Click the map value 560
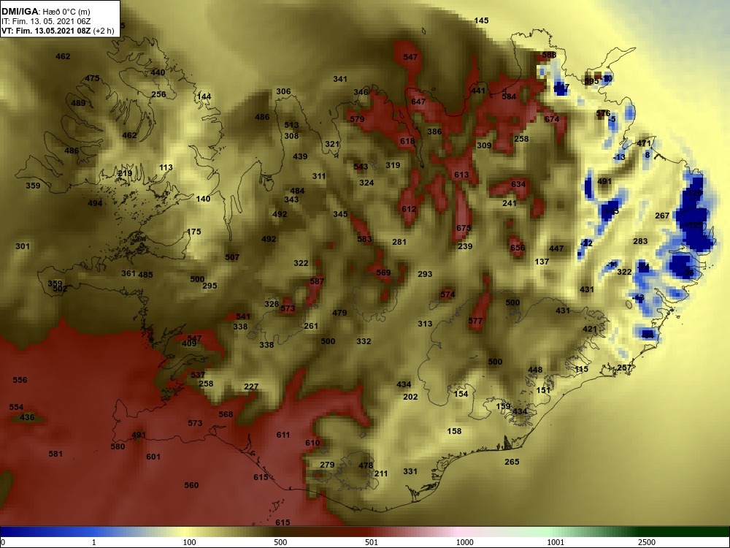The height and width of the screenshot is (548, 730). pyautogui.click(x=191, y=485)
